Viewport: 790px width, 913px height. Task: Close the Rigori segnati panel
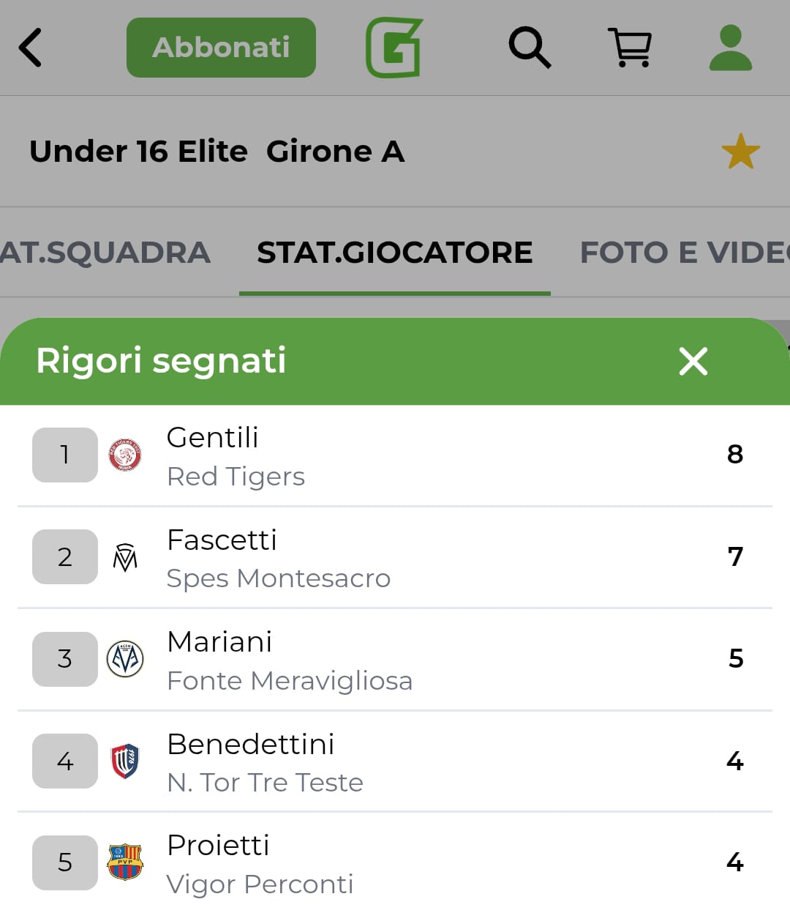pos(693,361)
